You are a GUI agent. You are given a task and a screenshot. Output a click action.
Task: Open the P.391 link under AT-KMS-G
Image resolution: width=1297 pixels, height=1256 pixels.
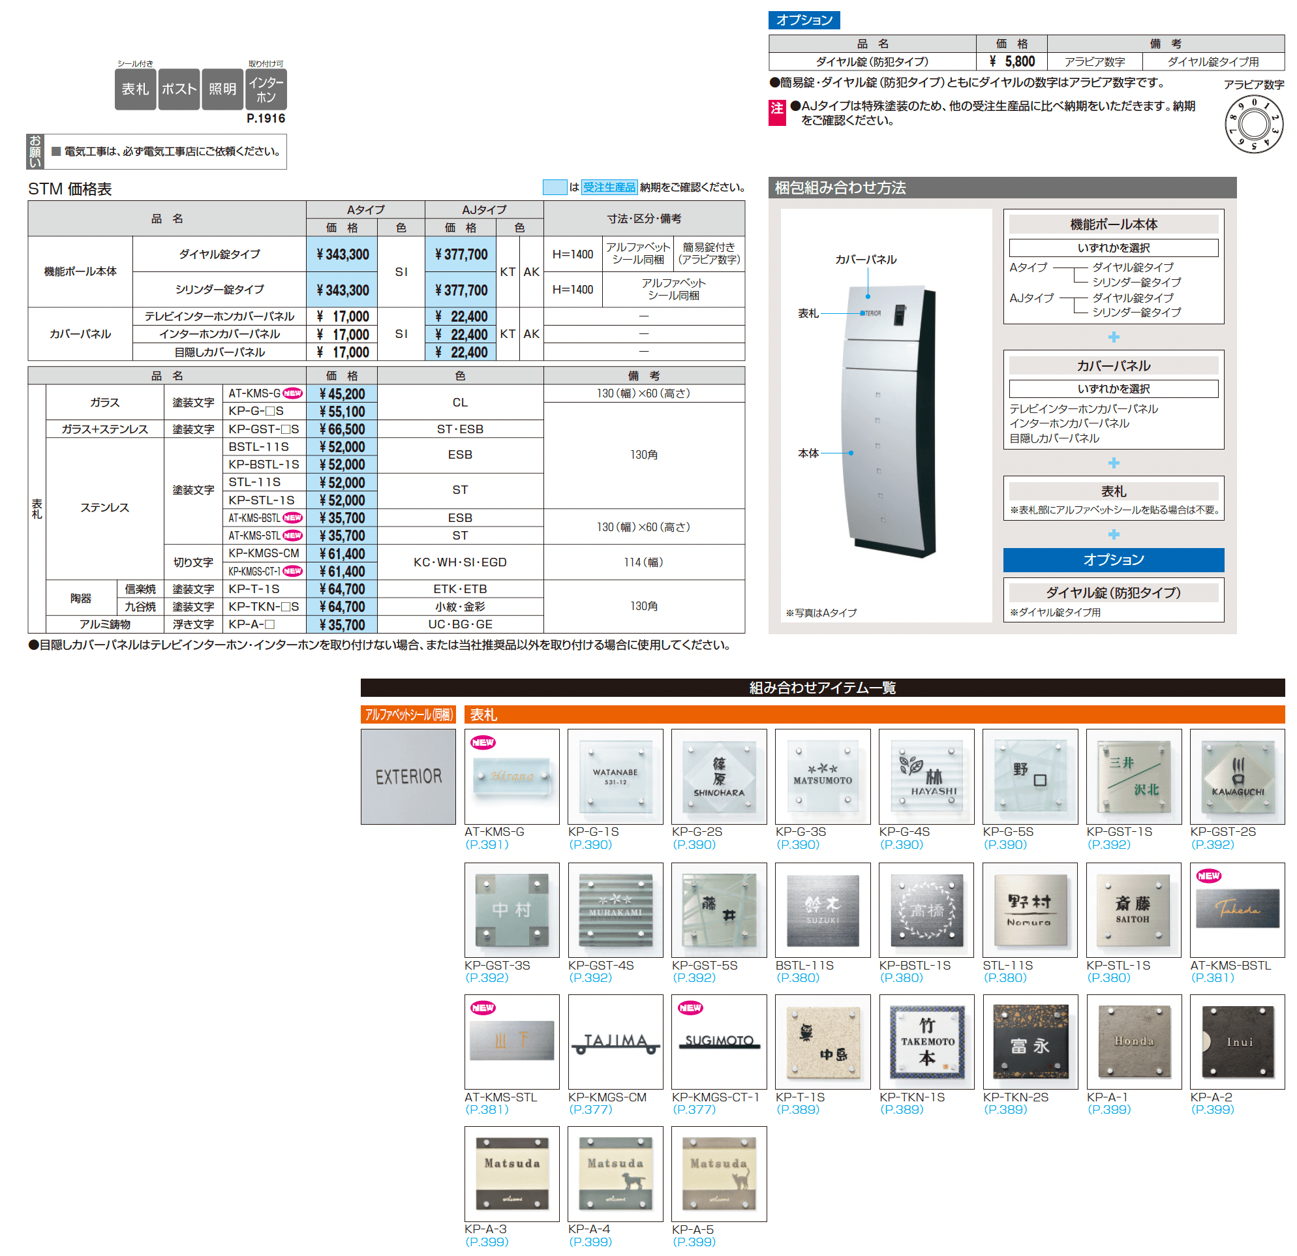[487, 844]
